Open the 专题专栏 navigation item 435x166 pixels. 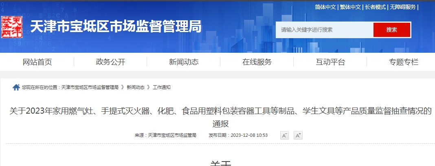point(404,62)
